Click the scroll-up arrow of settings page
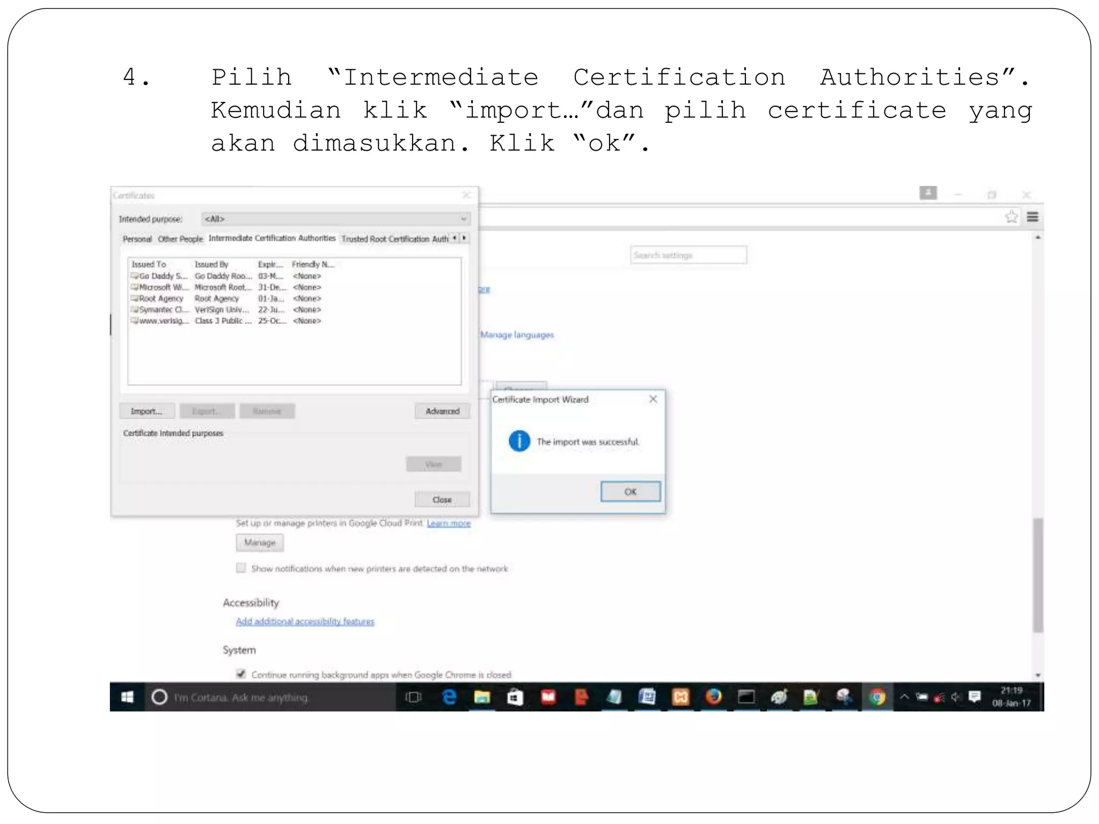This screenshot has width=1099, height=824. (1038, 237)
